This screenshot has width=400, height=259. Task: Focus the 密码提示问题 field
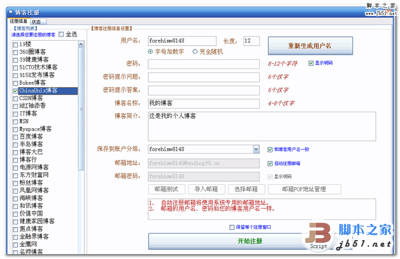[x=204, y=77]
